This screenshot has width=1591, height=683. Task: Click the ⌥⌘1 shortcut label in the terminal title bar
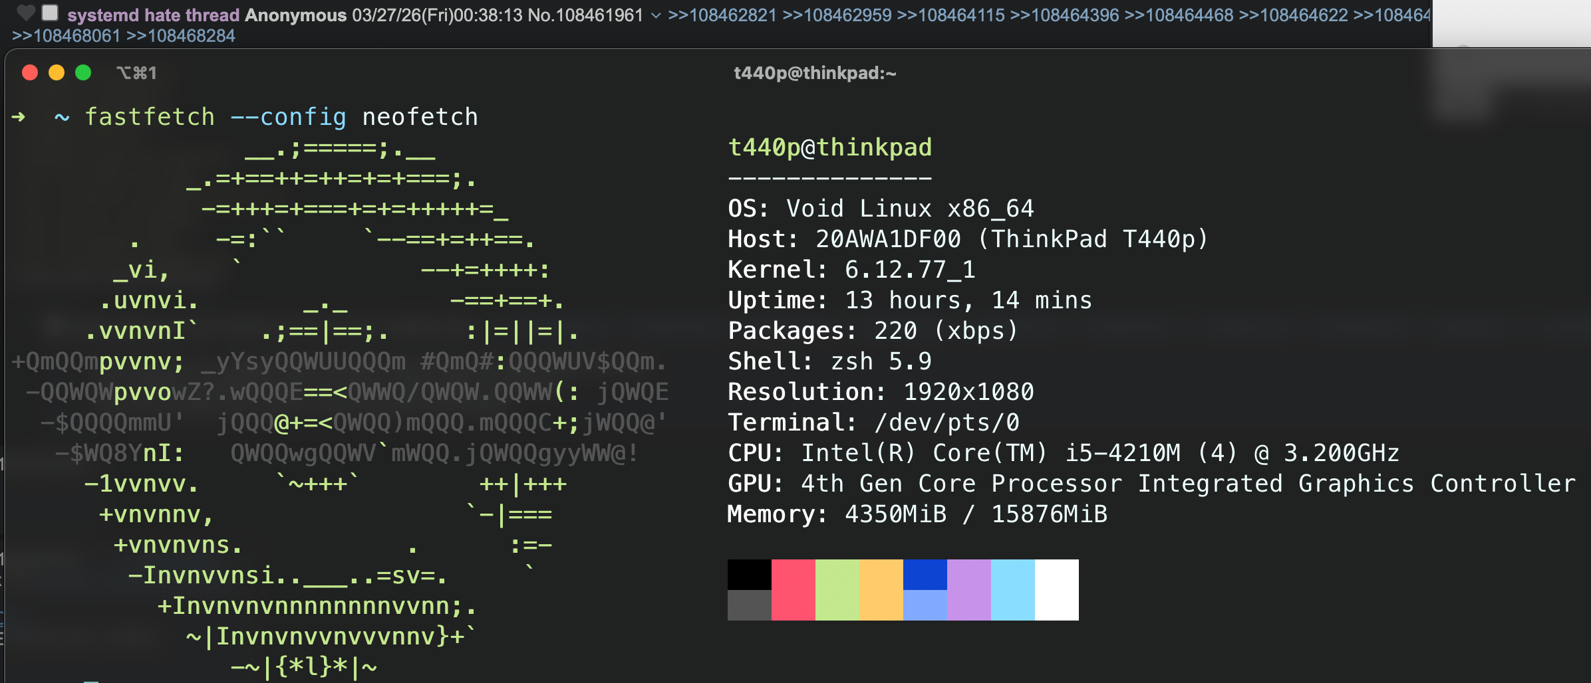click(x=136, y=72)
